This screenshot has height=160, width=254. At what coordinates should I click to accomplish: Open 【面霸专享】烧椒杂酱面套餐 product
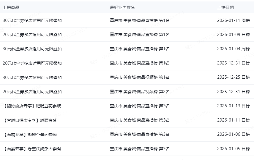[x=30, y=135]
